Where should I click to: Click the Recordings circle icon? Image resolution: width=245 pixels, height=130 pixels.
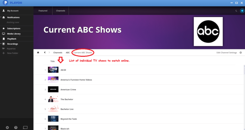coord(4,44)
